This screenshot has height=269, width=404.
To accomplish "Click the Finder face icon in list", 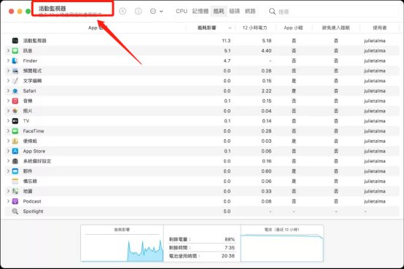I will click(x=15, y=61).
